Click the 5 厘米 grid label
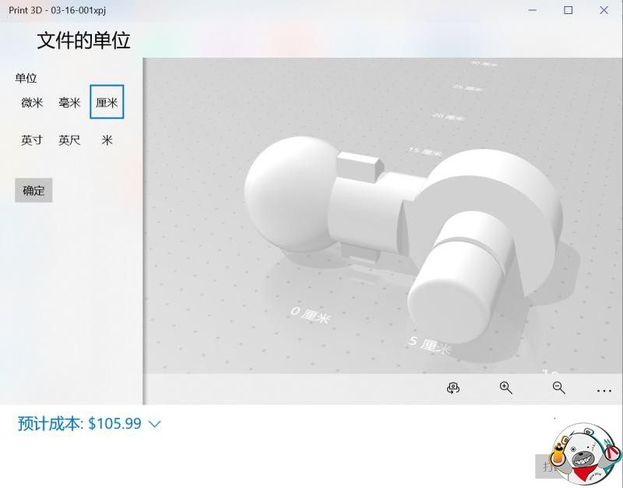Screen dimensions: 623x488 click(431, 345)
